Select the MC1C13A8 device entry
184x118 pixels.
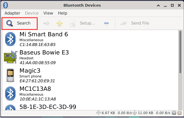click(90, 93)
